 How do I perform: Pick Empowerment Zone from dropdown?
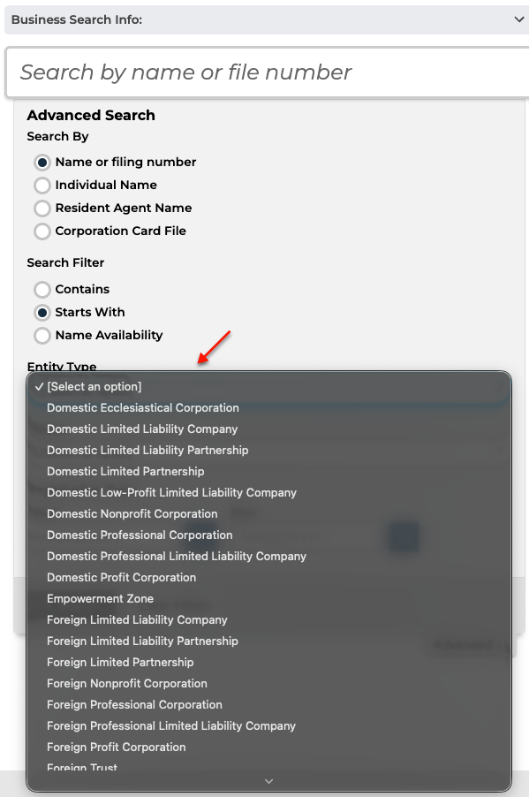click(x=268, y=599)
